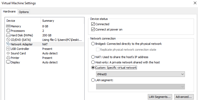This screenshot has width=198, height=100.
Task: Open the VMnet0 virtual network dropdown
Action: [x=140, y=74]
